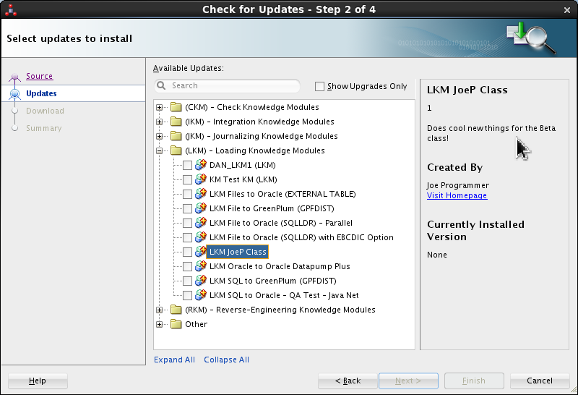Collapse the (LKM) Loading Knowledge Modules node
The height and width of the screenshot is (395, 578).
click(159, 150)
